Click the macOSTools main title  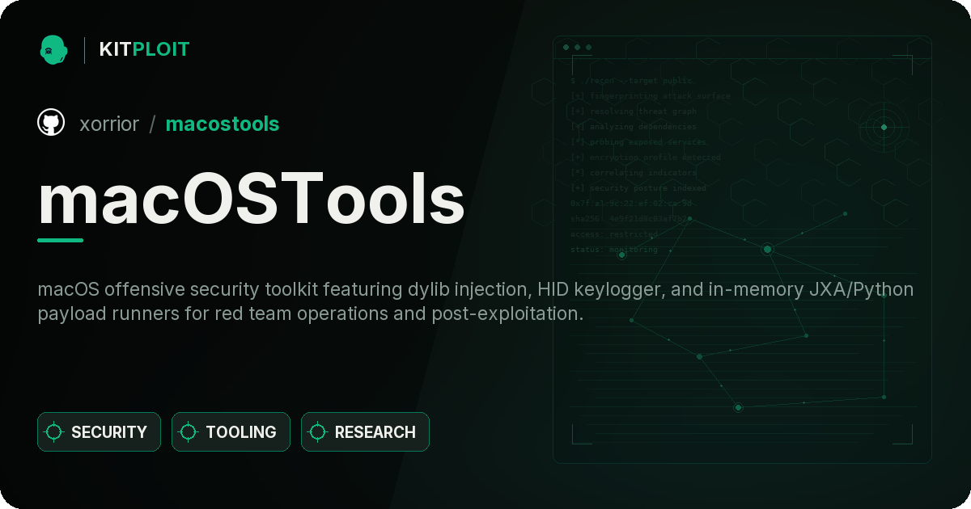[252, 199]
